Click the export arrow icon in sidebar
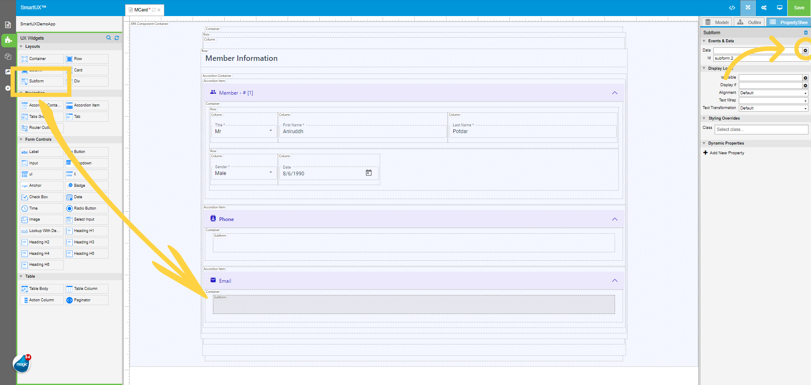This screenshot has width=811, height=385. [8, 71]
